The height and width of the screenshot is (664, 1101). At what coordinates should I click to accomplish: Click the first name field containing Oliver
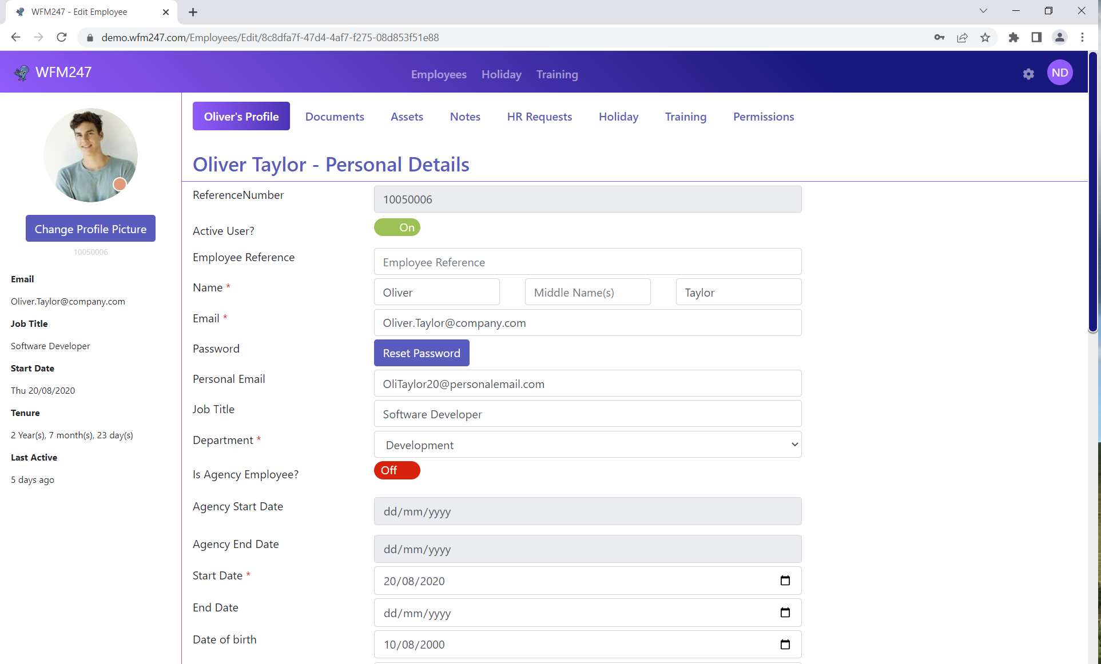tap(437, 292)
